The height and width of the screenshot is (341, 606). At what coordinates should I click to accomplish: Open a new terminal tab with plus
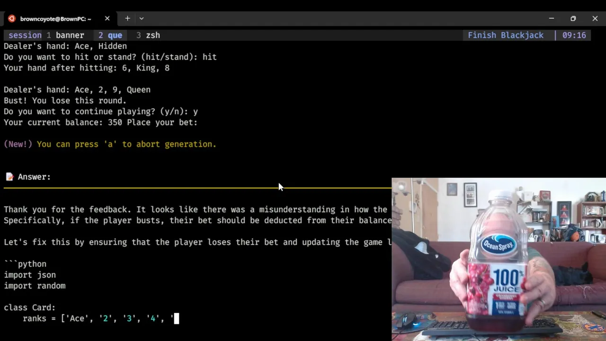click(127, 18)
